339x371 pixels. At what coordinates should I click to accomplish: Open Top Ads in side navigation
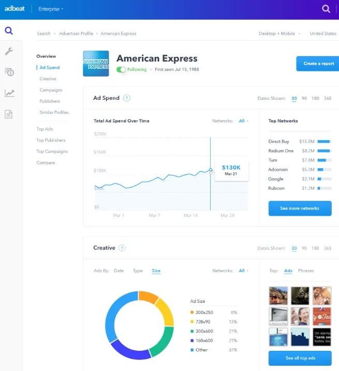pyautogui.click(x=45, y=129)
